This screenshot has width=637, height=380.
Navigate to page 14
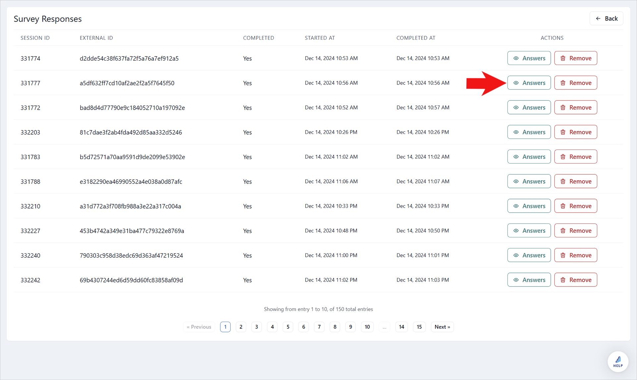[401, 327]
